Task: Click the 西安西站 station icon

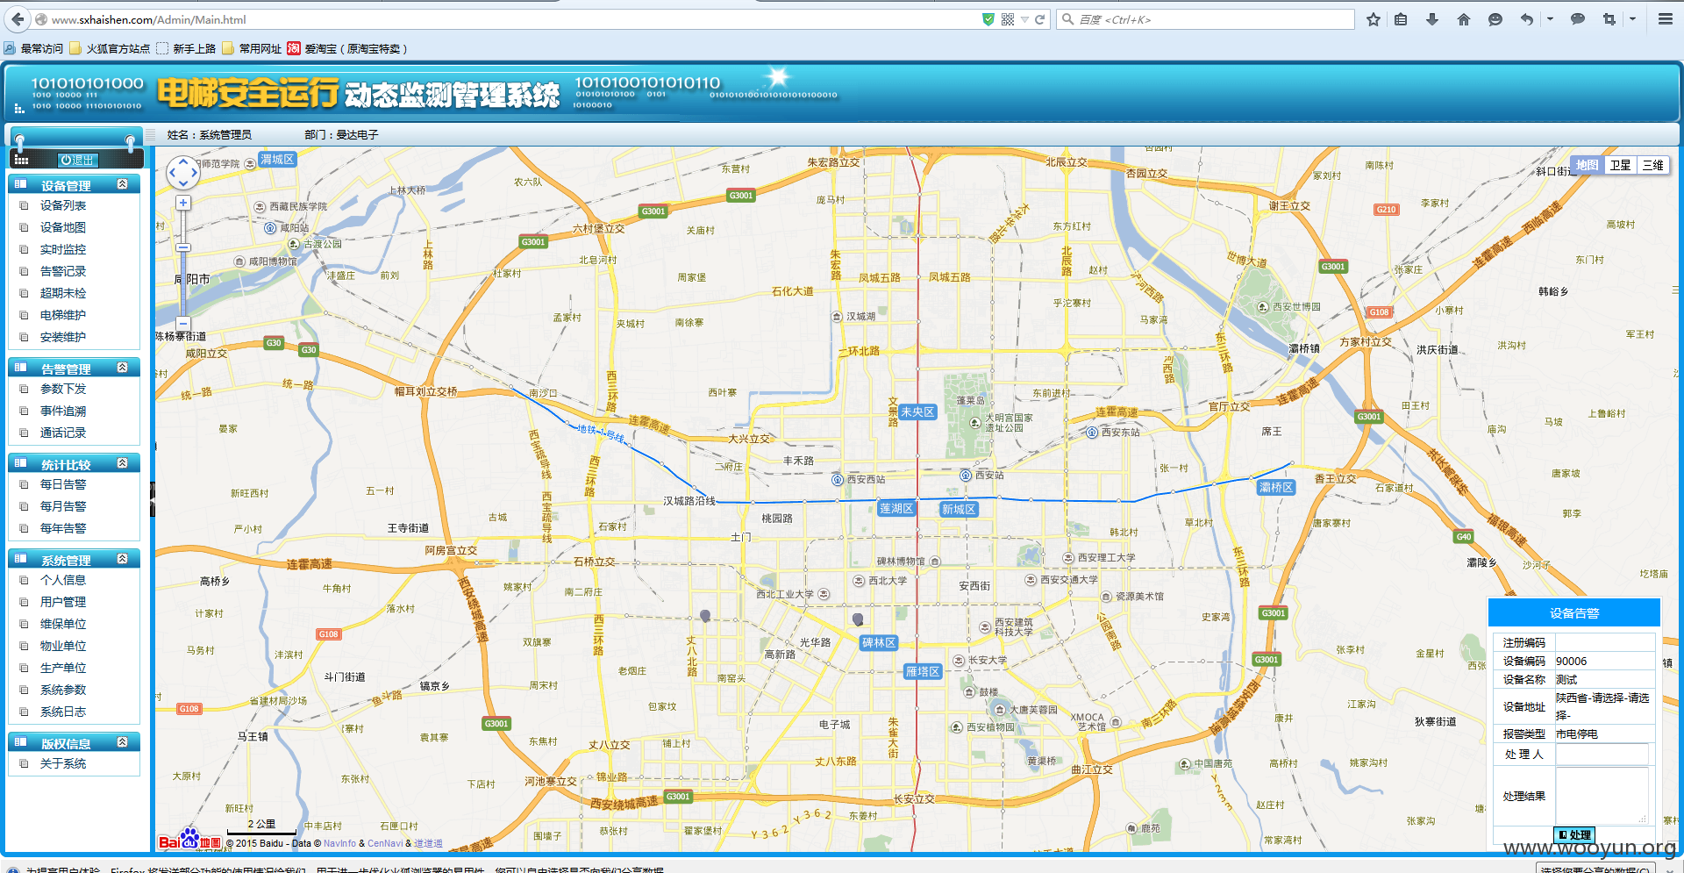Action: tap(838, 479)
